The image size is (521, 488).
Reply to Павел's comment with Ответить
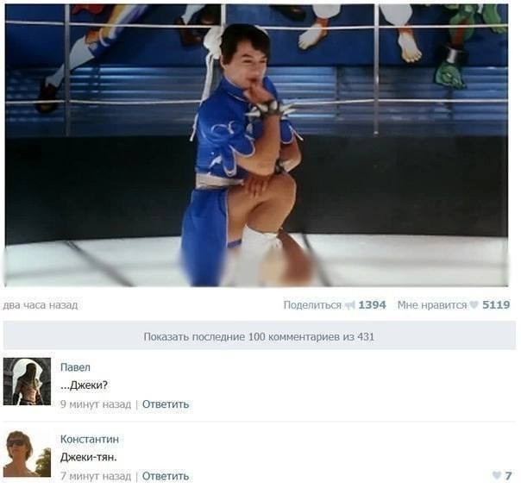click(166, 404)
